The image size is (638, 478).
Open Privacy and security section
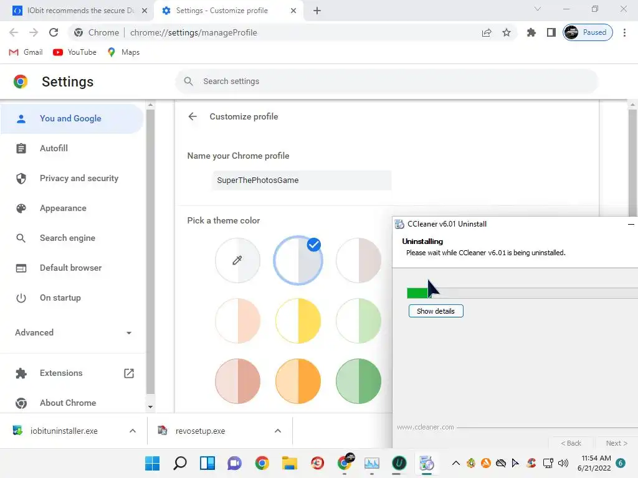[72, 178]
